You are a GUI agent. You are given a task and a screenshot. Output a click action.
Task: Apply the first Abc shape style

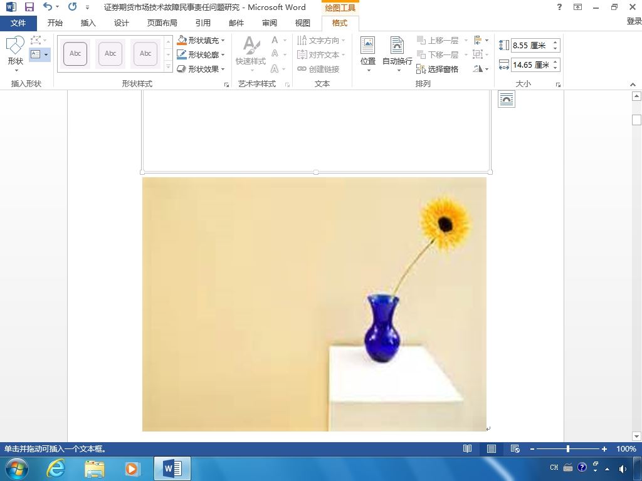[x=75, y=54]
